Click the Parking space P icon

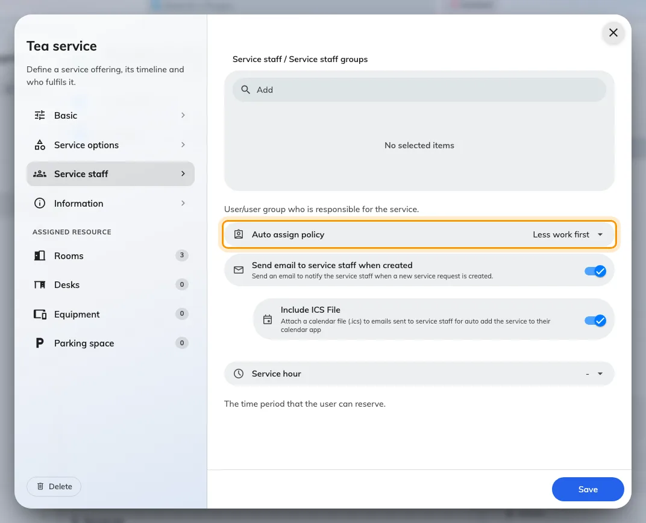(40, 343)
